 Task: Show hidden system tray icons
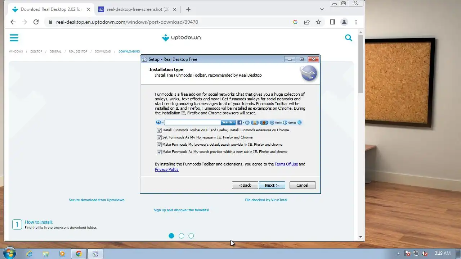(398, 253)
